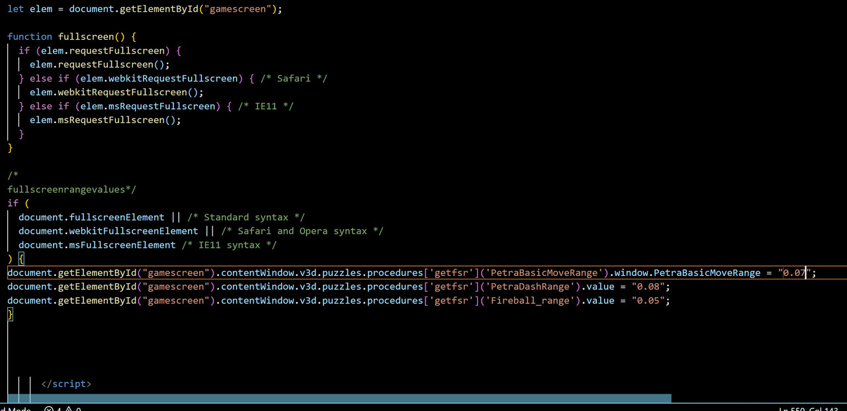Place cursor on 'let elem' declaration keyword 'let'
847x411 pixels.
[15, 9]
